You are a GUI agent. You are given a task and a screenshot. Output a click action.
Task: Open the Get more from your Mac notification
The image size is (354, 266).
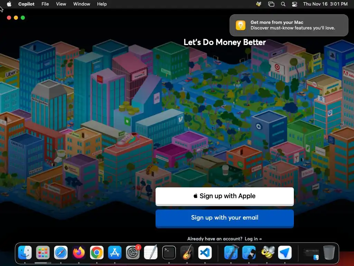tap(289, 25)
